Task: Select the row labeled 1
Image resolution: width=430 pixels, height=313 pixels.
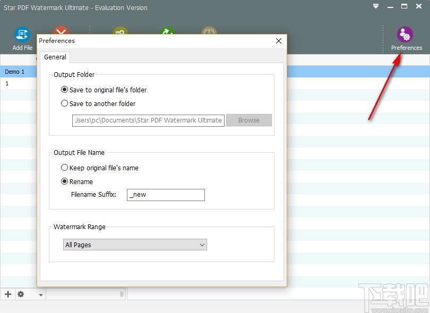Action: click(x=19, y=83)
